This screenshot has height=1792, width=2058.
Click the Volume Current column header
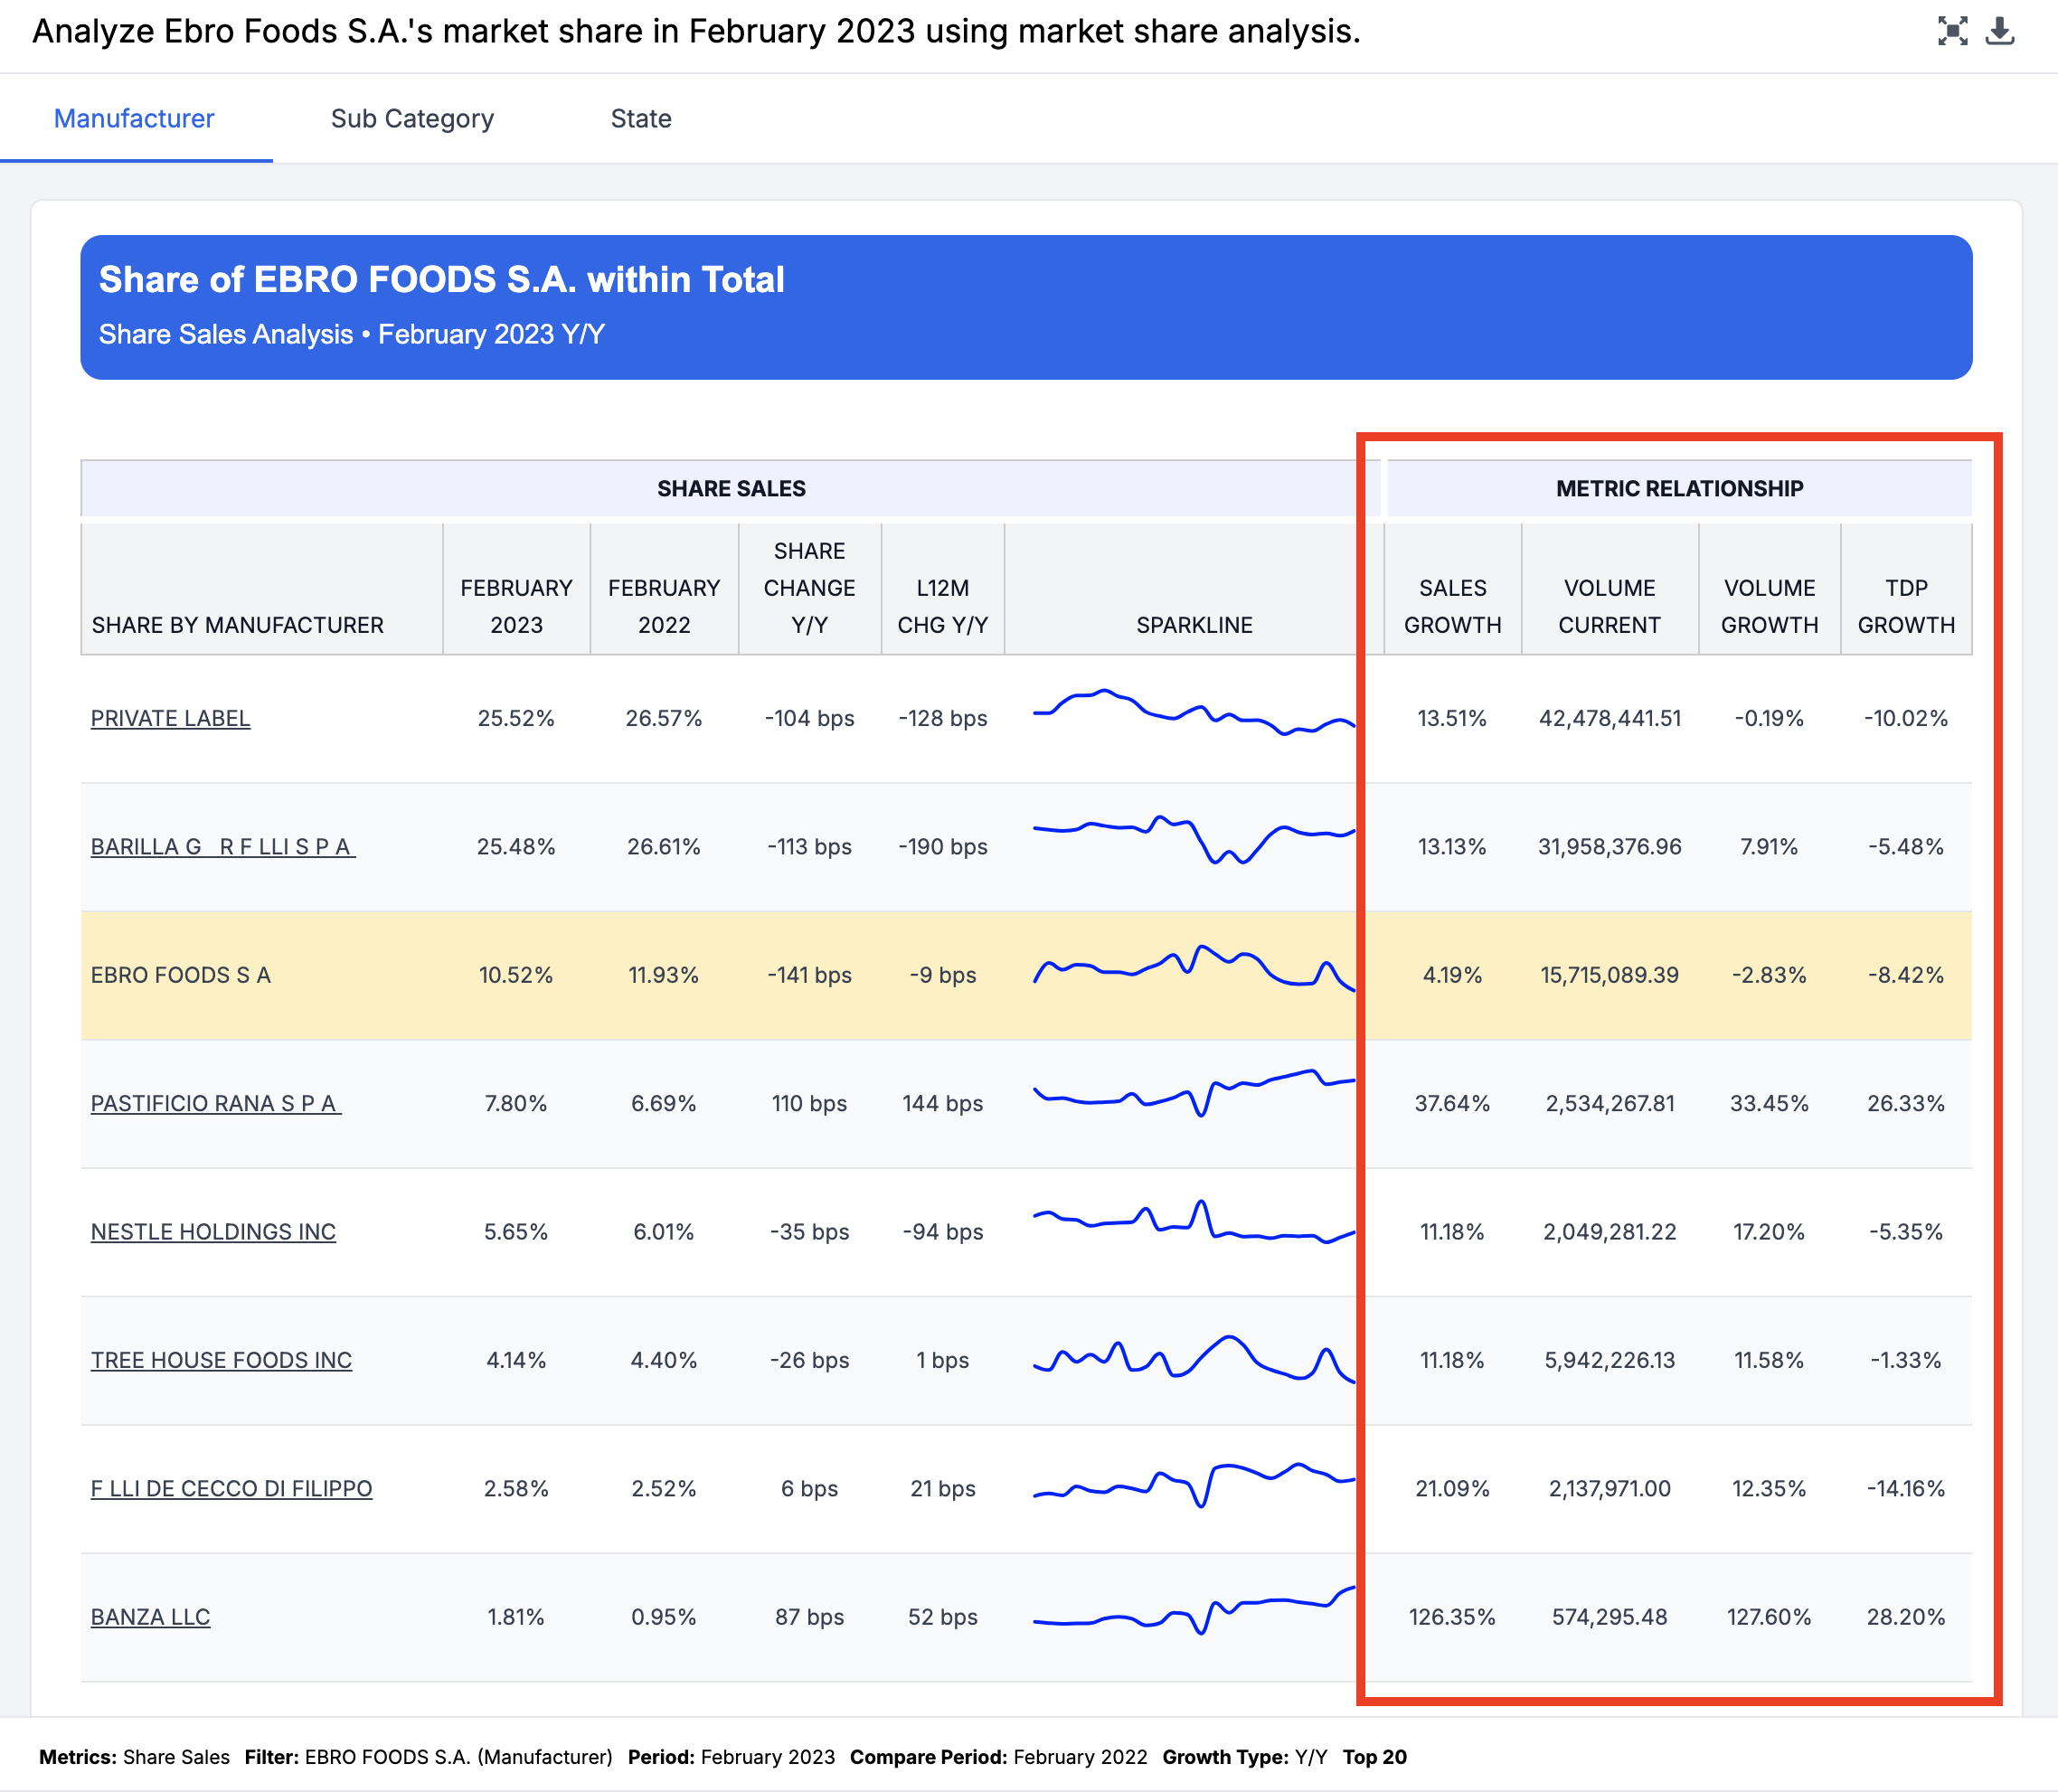coord(1609,606)
